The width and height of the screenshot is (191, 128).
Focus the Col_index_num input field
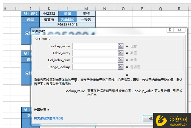click(x=95, y=60)
